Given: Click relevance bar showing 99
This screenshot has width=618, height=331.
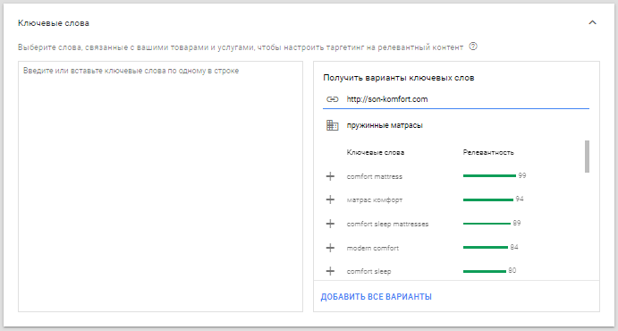Looking at the screenshot, I should click(489, 175).
